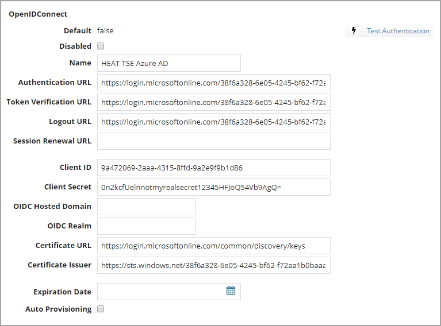441x326 pixels.
Task: Click the lightning bolt Test Authentication icon
Action: [x=354, y=31]
